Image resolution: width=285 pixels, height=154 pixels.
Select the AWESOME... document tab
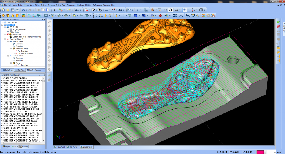tap(87, 147)
